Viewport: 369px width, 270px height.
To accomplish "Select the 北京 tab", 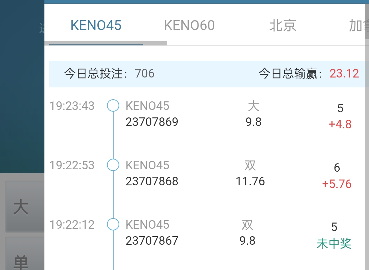I will click(x=283, y=25).
